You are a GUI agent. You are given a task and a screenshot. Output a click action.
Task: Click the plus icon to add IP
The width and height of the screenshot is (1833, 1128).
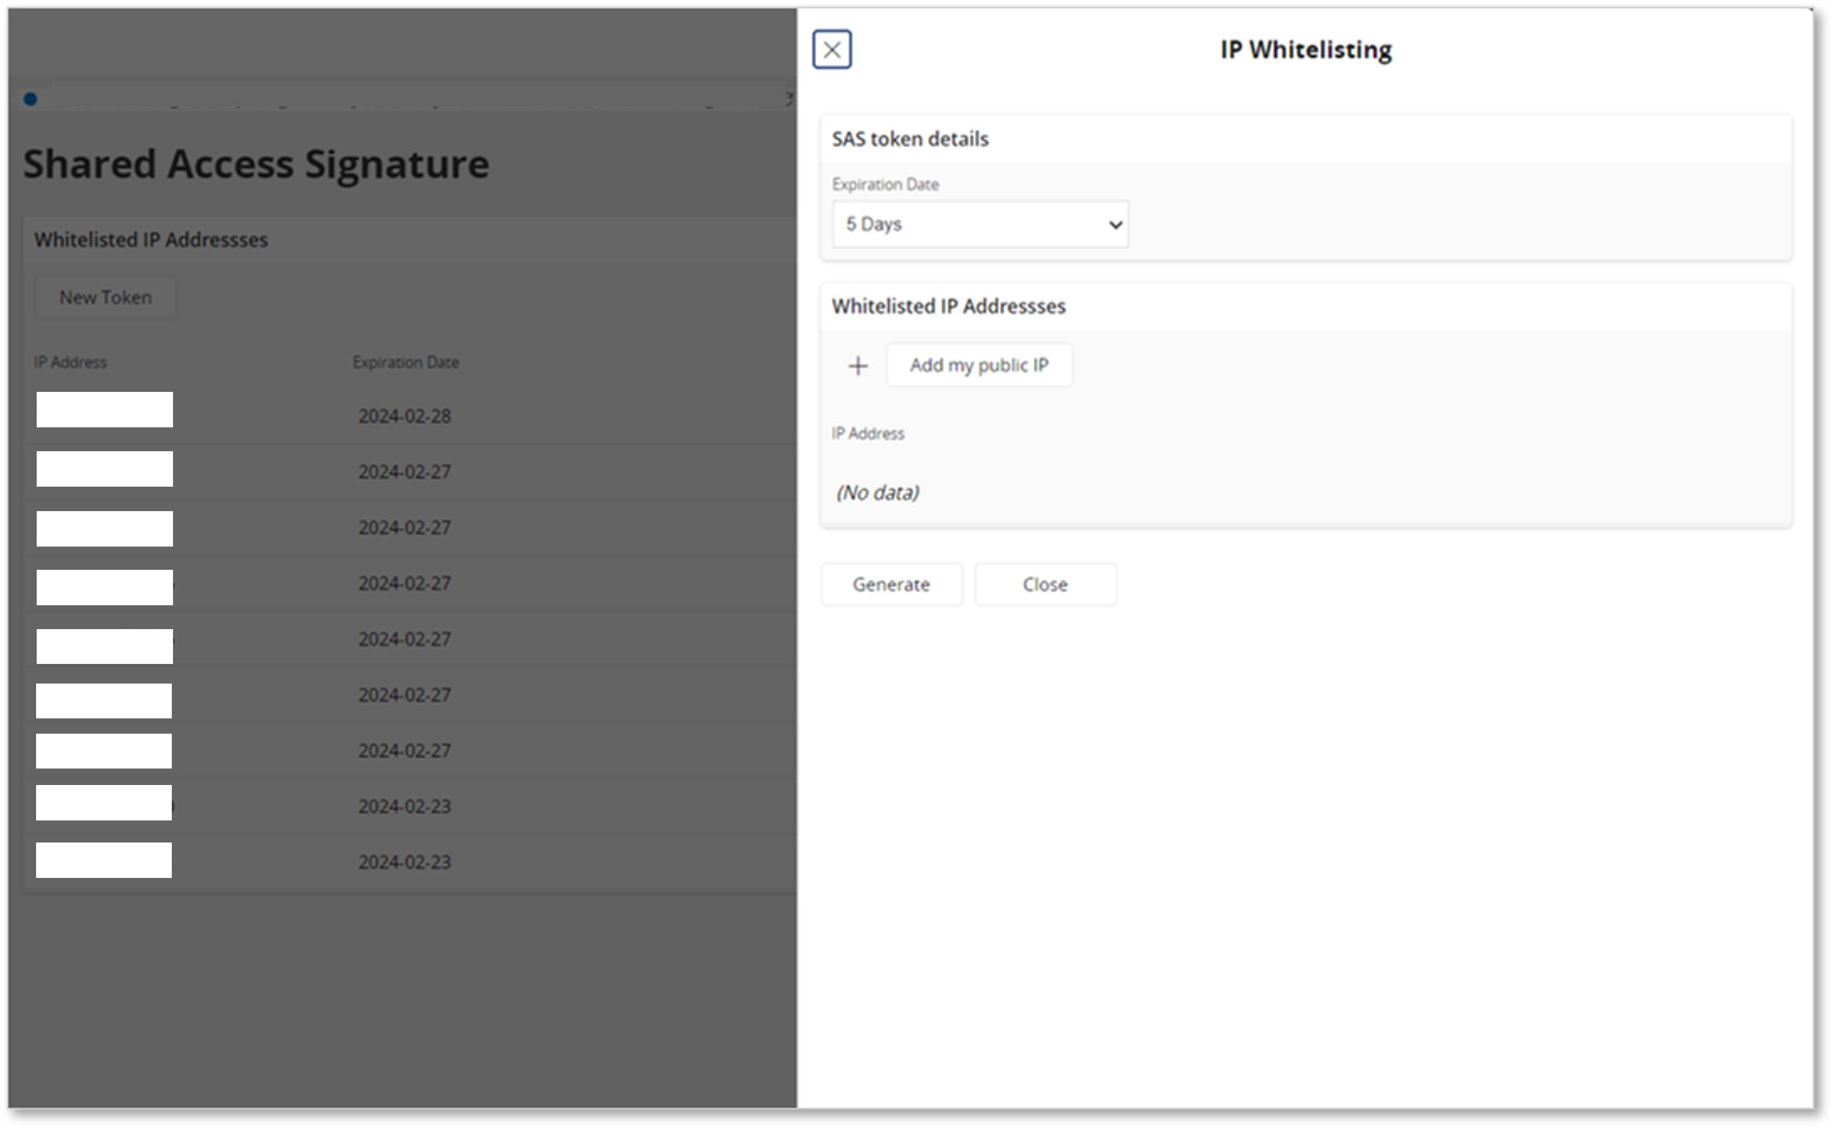[858, 366]
